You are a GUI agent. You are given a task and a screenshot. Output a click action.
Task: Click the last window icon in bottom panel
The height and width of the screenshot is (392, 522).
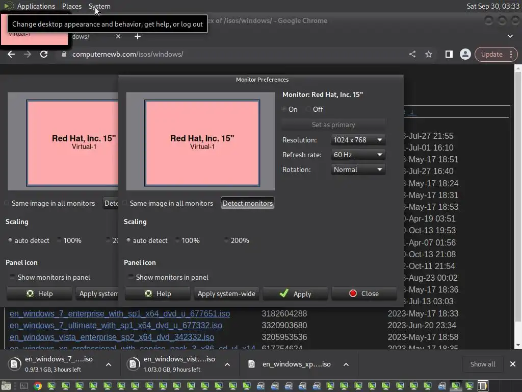click(x=483, y=386)
